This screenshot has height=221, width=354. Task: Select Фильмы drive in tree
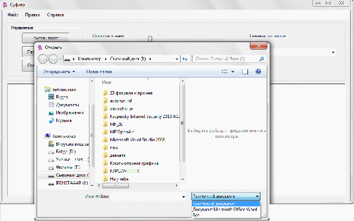click(64, 168)
